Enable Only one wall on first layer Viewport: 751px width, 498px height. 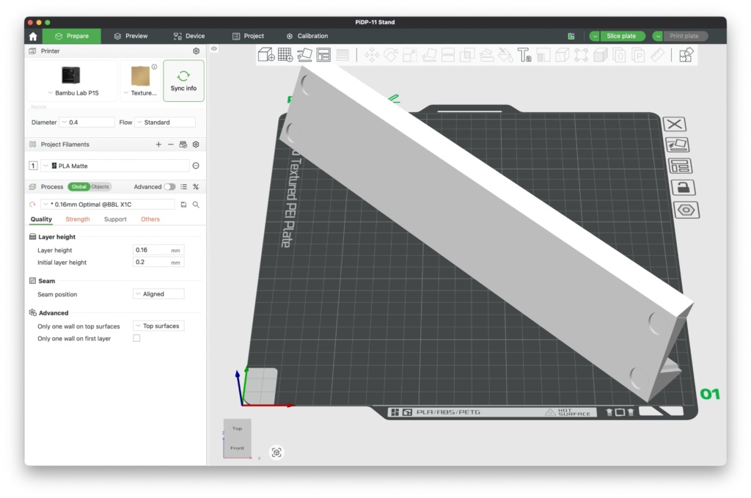coord(136,338)
